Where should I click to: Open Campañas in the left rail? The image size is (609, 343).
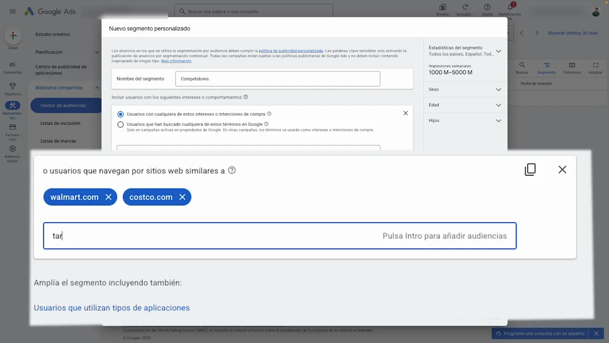13,68
